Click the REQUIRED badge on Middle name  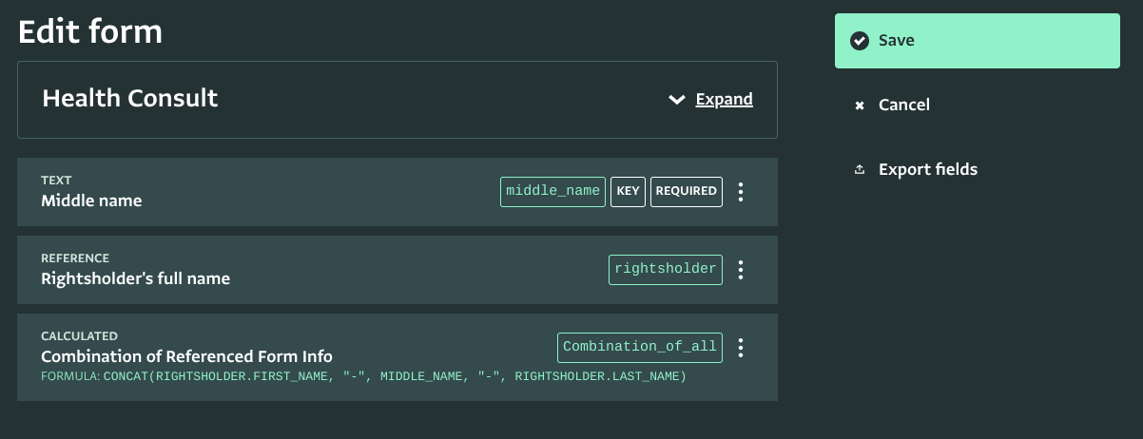coord(686,191)
